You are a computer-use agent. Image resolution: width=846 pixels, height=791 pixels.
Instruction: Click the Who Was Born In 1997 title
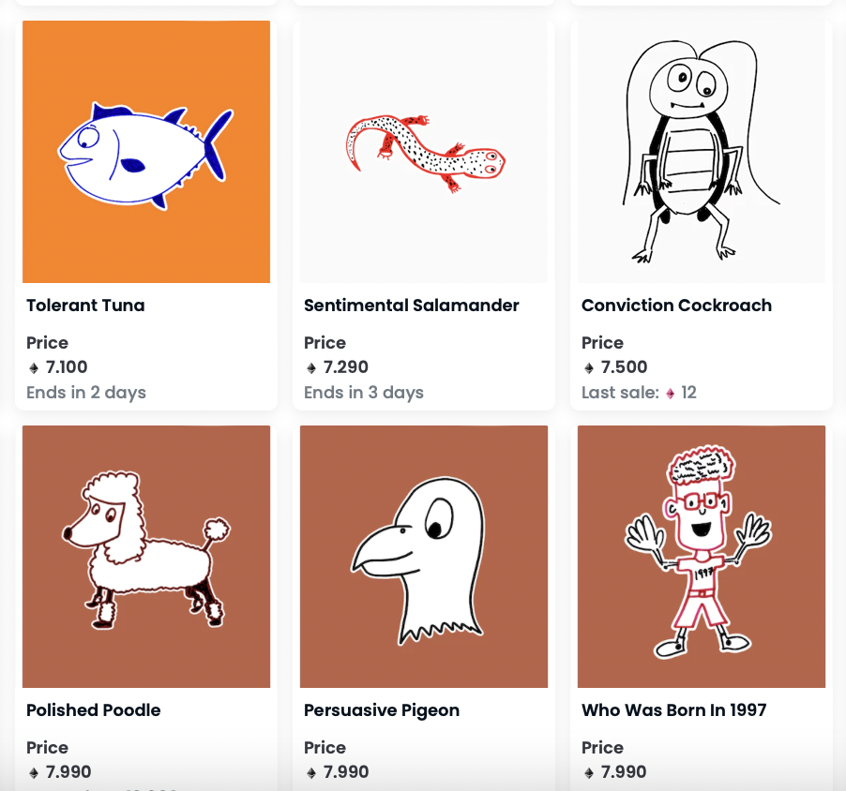(673, 710)
